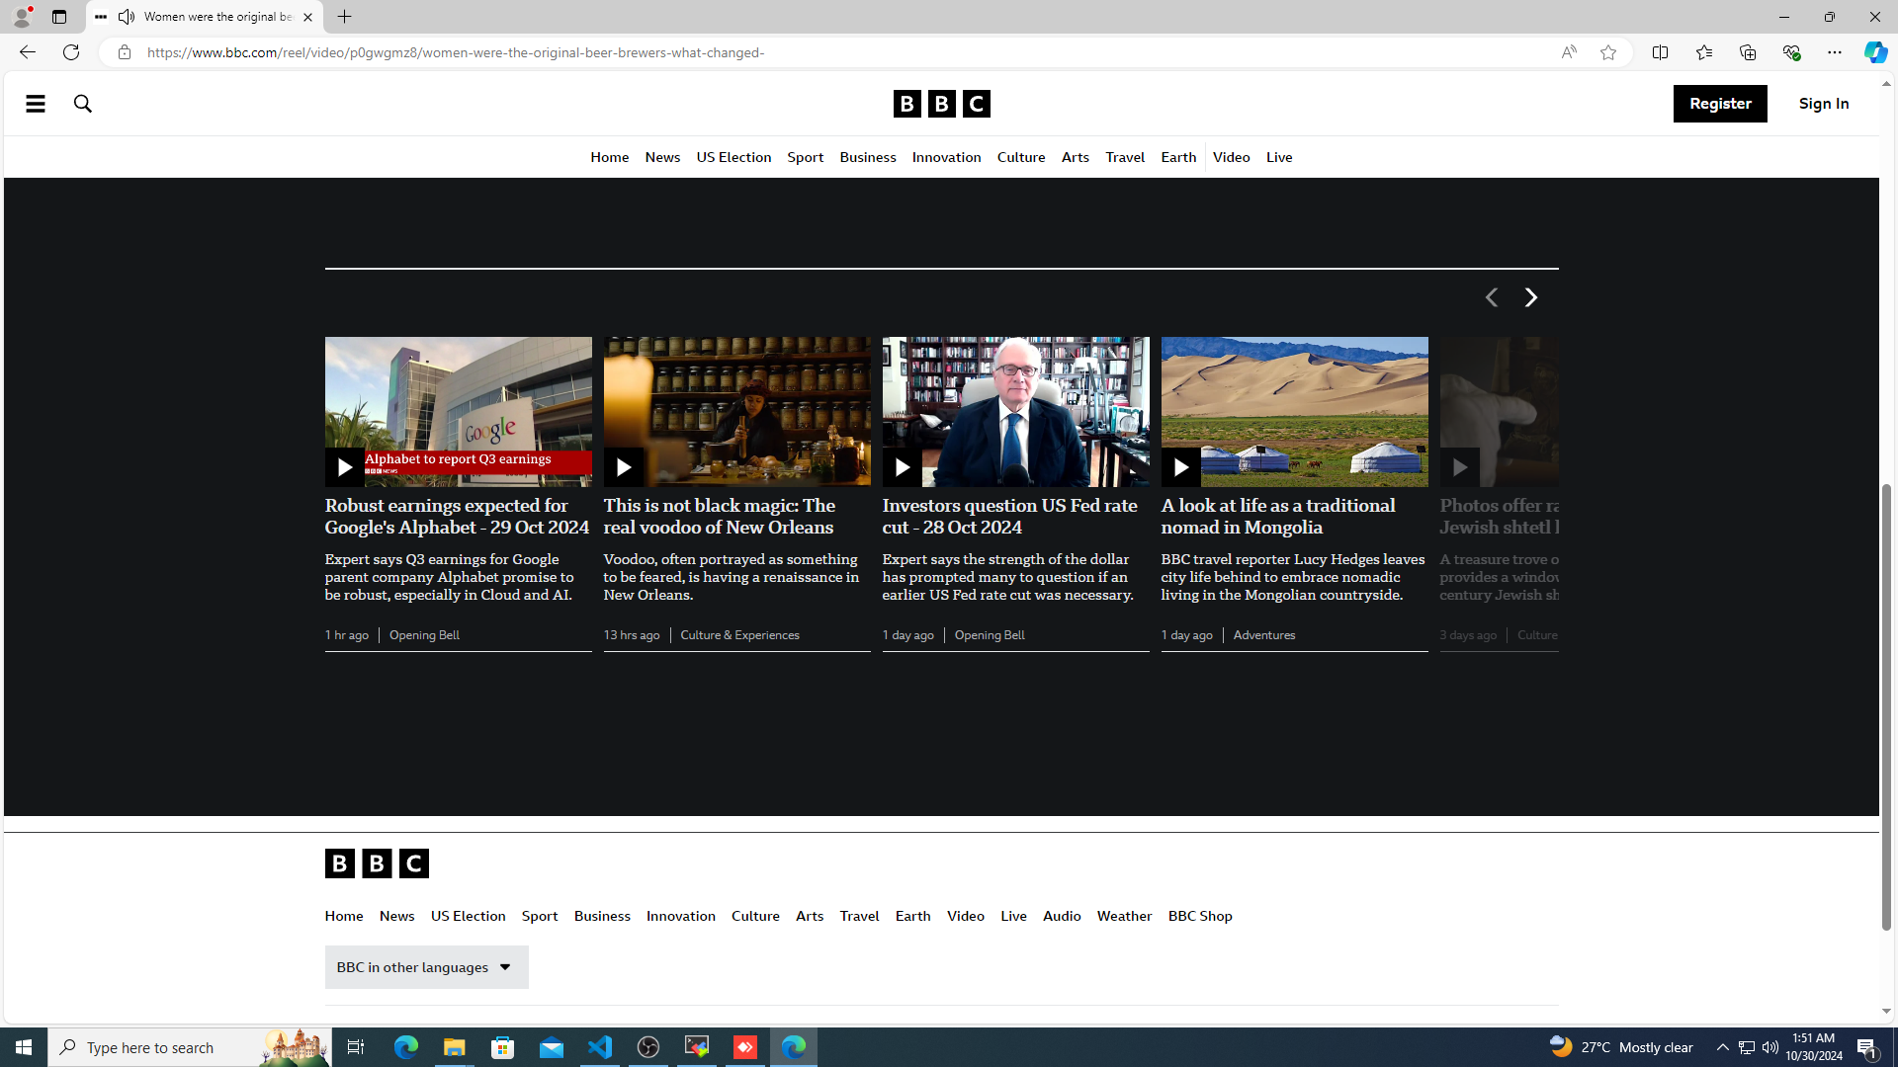This screenshot has width=1898, height=1067.
Task: Click the BBC logo in header
Action: click(x=941, y=104)
